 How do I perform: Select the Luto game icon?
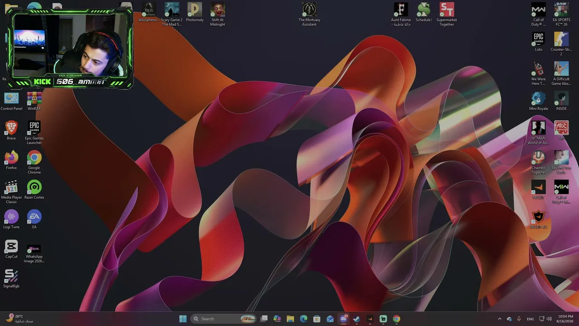(538, 42)
